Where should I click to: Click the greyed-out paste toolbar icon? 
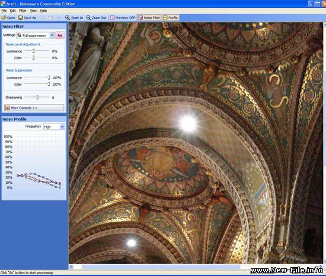coord(51,18)
